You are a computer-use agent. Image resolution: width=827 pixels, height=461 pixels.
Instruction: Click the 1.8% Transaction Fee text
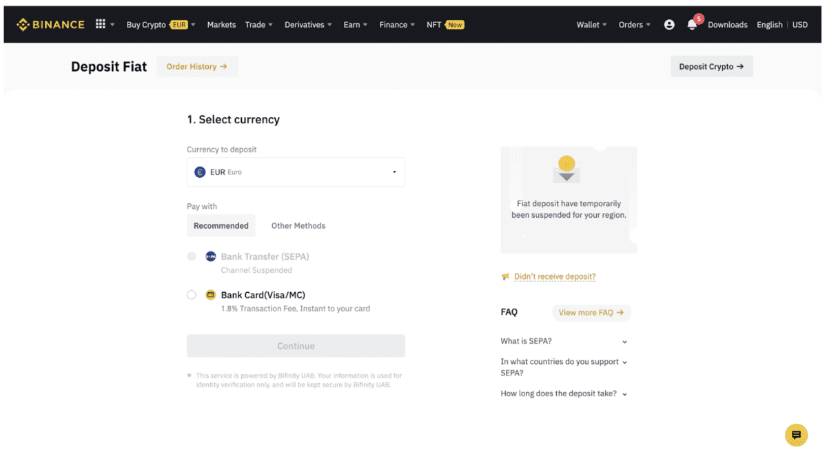point(296,309)
